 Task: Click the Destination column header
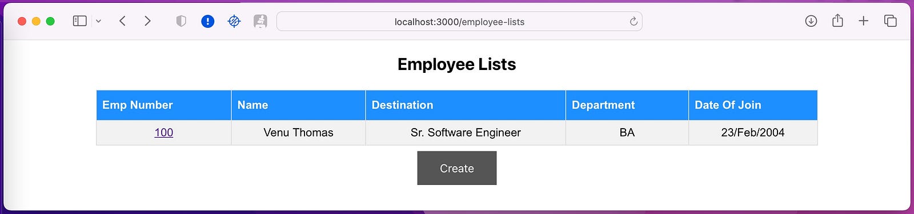[466, 105]
